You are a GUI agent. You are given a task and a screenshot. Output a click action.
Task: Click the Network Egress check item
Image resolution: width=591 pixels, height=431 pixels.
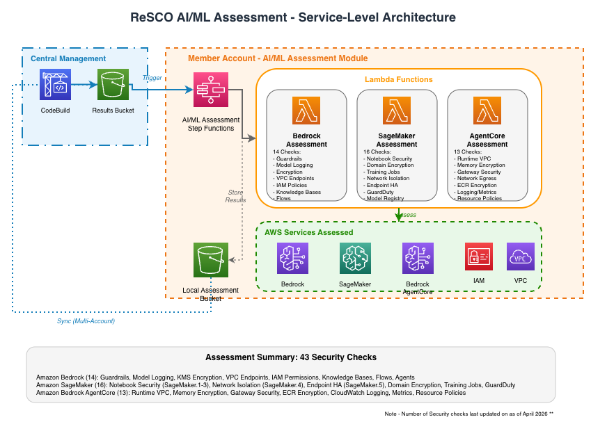[x=477, y=179]
